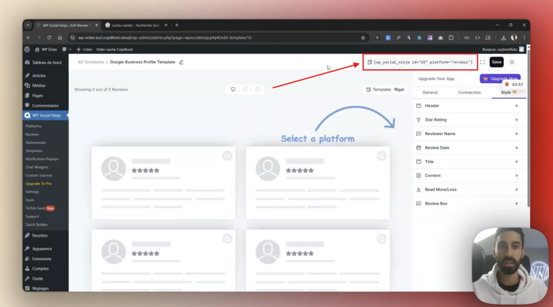
Task: Open Chat Widgets in sidebar
Action: pyautogui.click(x=37, y=167)
